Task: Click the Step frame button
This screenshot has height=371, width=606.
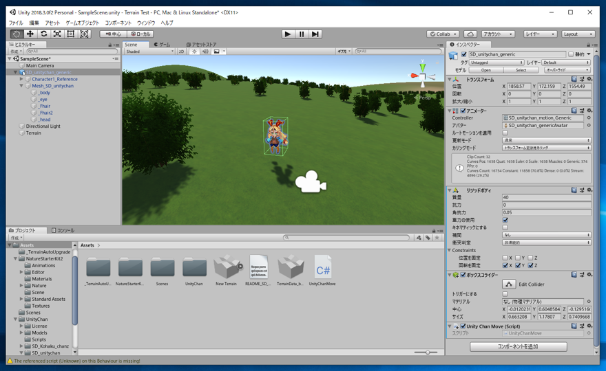Action: tap(315, 34)
